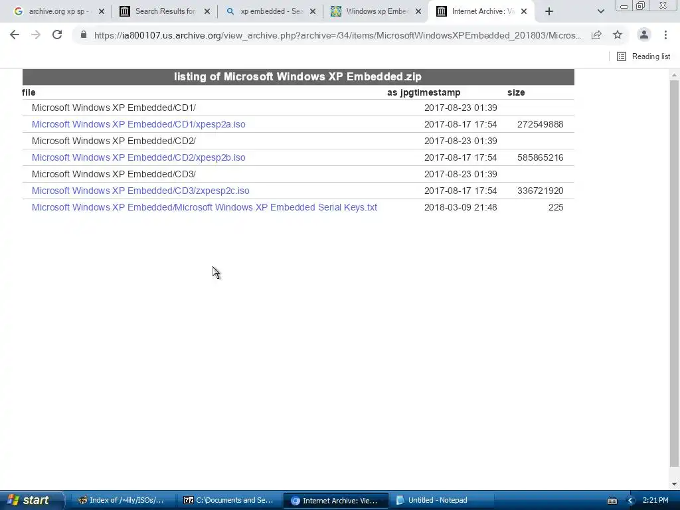Go back with the browser back arrow
Viewport: 680px width, 510px height.
click(15, 35)
